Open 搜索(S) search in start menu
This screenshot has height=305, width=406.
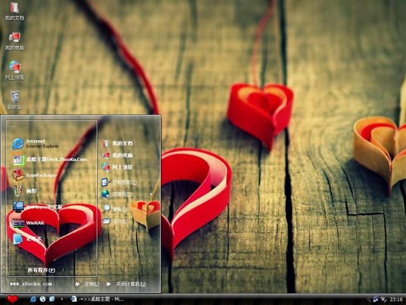115,209
